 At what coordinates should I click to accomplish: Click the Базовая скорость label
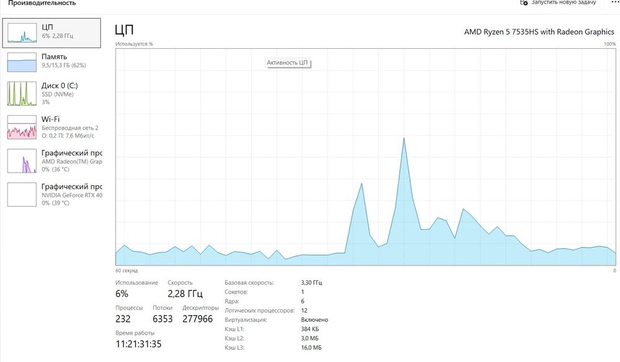(249, 283)
